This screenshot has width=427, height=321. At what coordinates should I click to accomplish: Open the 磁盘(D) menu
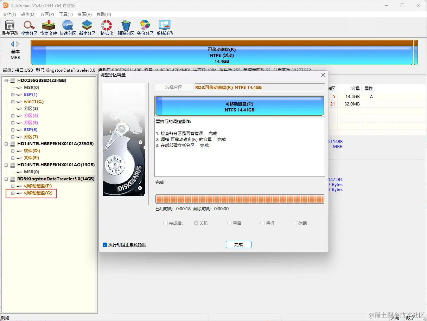pyautogui.click(x=28, y=14)
